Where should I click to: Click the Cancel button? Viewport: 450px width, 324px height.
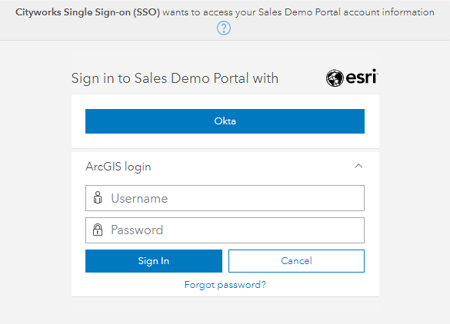(296, 261)
